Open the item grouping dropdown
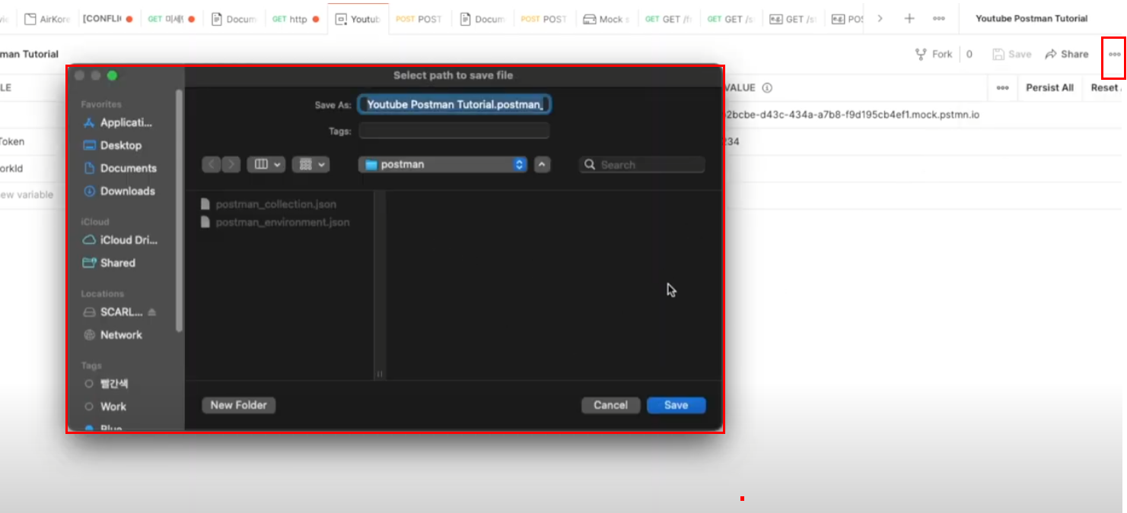Screen dimensions: 1127x513 tap(310, 164)
